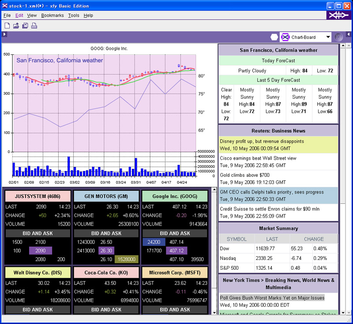This screenshot has height=324, width=353.
Task: Open Disney profit up news headline
Action: pyautogui.click(x=262, y=141)
